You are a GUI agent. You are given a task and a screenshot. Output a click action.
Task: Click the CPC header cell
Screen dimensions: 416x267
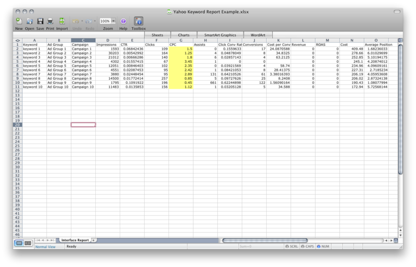(x=181, y=45)
